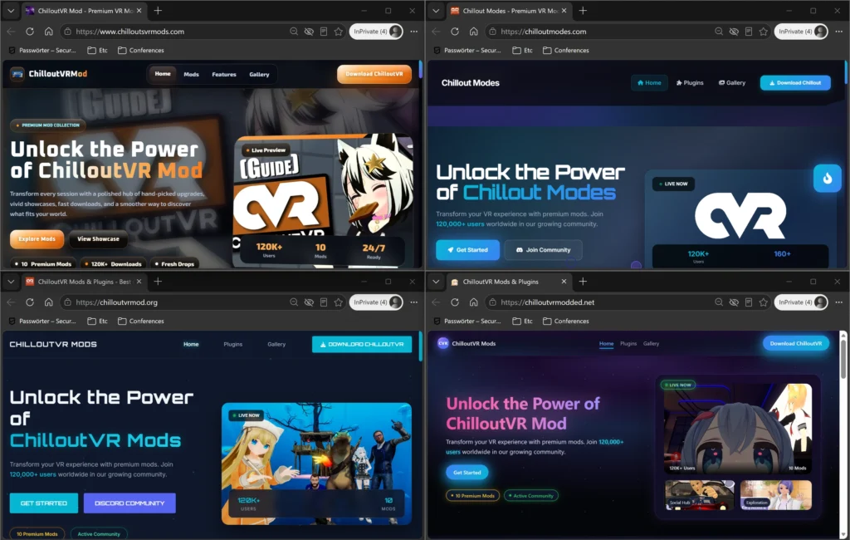Open Gallery in the chilloutvrmod.org navigation
The image size is (850, 540).
[x=276, y=344]
